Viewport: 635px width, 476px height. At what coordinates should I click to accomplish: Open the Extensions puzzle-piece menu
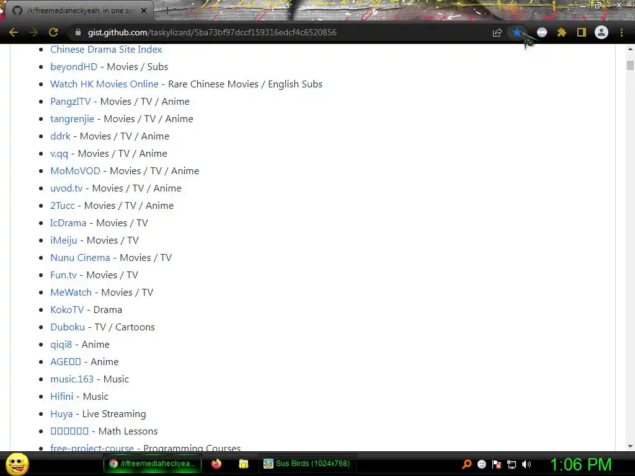pos(562,32)
